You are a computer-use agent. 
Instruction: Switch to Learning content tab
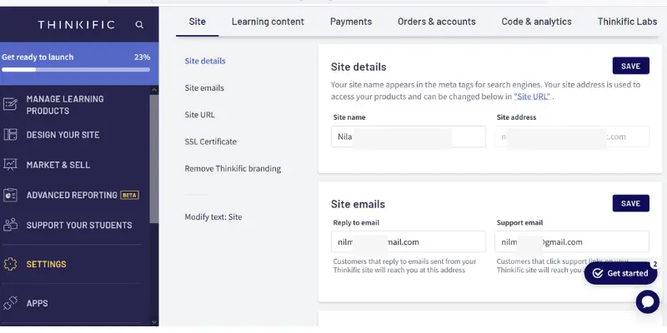[268, 22]
